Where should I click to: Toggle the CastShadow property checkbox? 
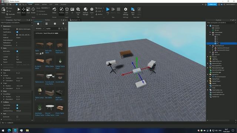pos(17,32)
